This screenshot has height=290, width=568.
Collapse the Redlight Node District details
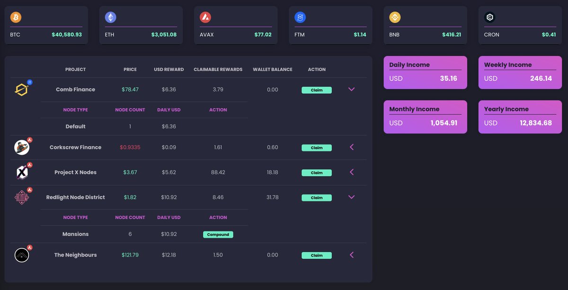[351, 197]
